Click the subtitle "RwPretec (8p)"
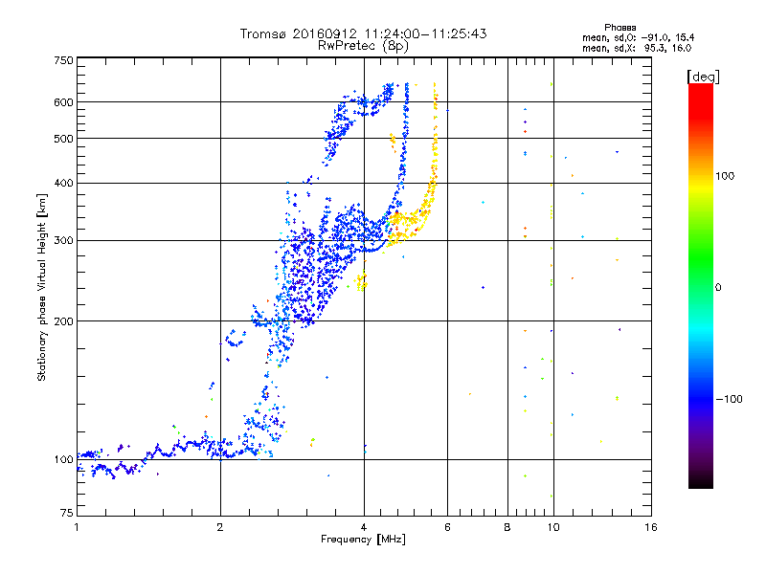This screenshot has height=574, width=766. tap(363, 46)
